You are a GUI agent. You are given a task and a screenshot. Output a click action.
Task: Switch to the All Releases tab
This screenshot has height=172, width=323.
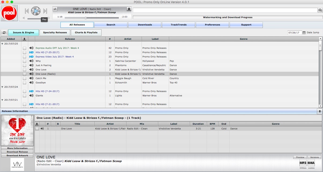[77, 25]
